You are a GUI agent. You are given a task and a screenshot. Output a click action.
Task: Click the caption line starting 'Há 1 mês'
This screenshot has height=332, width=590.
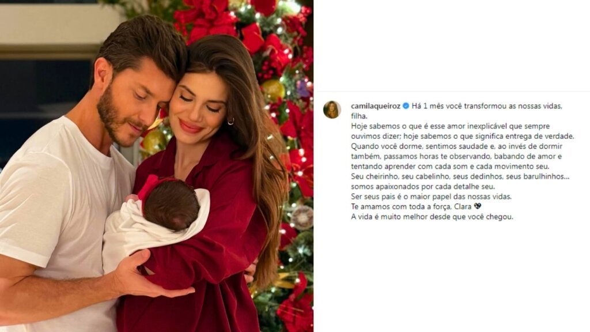(x=487, y=106)
